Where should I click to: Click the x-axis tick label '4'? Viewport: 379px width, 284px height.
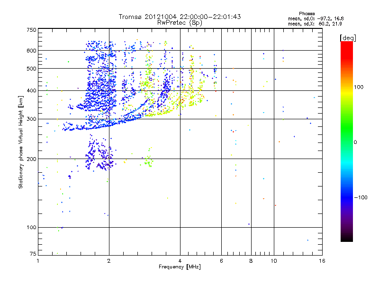coord(180,261)
